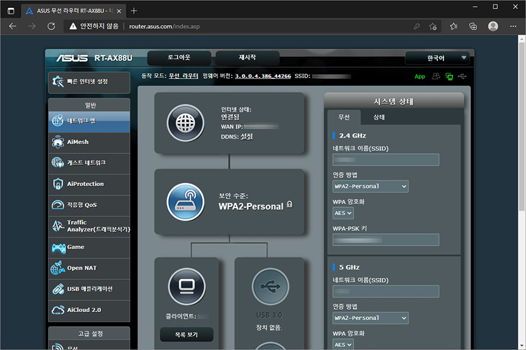
Task: Open 5 GHz WPA encryption AES dropdown
Action: [x=343, y=345]
